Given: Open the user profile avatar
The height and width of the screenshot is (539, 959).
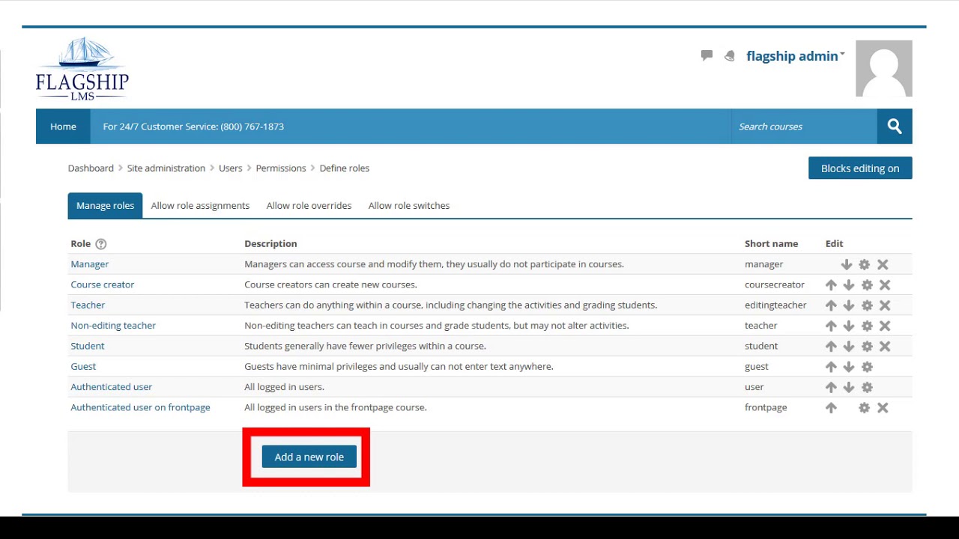Looking at the screenshot, I should click(884, 69).
